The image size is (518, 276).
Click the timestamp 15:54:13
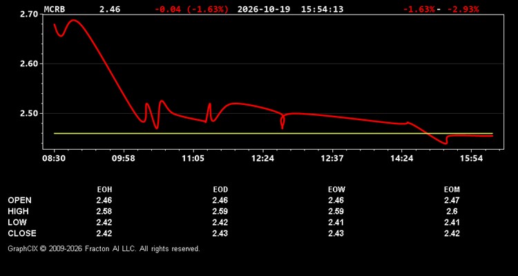(322, 9)
